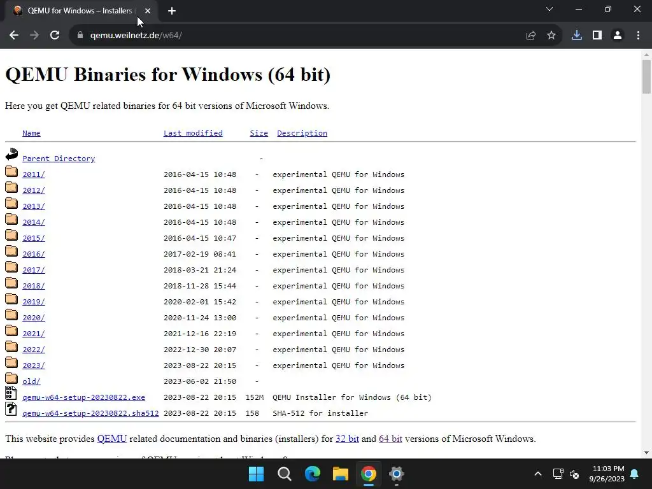The image size is (652, 489).
Task: Open taskbar Search icon
Action: 285,474
